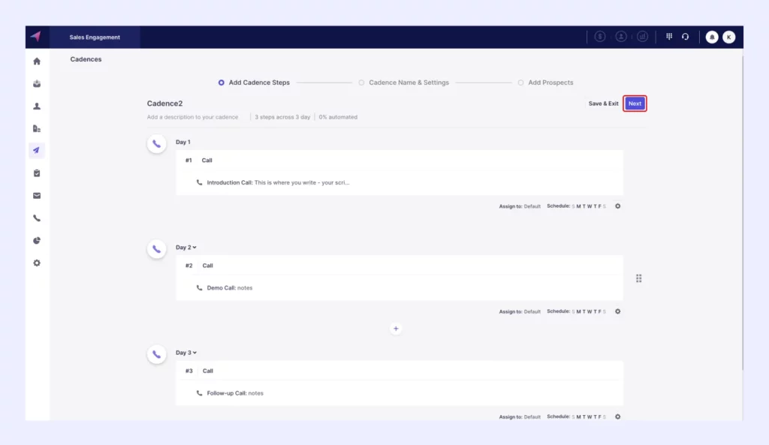769x445 pixels.
Task: Select the Cadences paper-plane sidebar icon
Action: click(x=36, y=151)
